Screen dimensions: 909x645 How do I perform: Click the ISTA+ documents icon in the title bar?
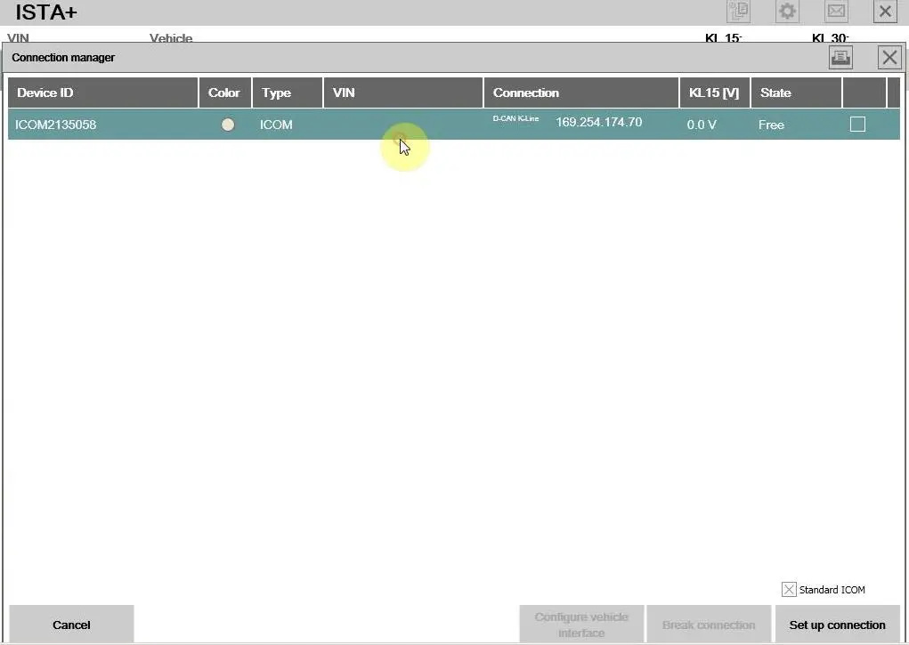click(739, 11)
